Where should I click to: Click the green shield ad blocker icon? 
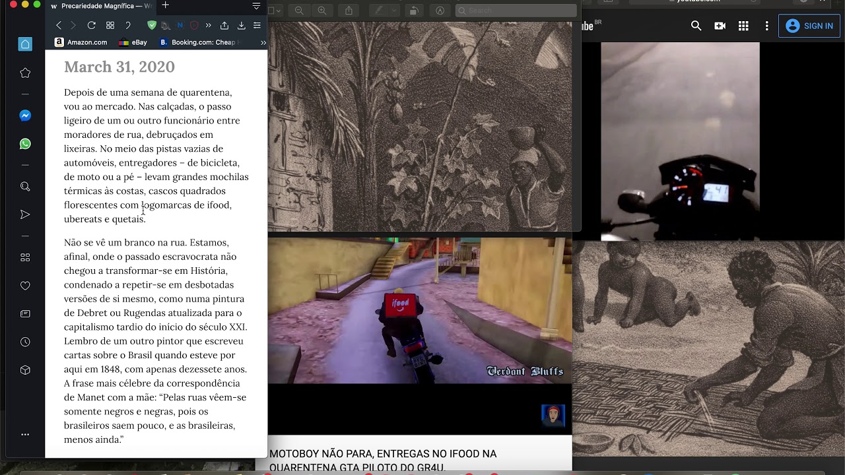point(152,25)
